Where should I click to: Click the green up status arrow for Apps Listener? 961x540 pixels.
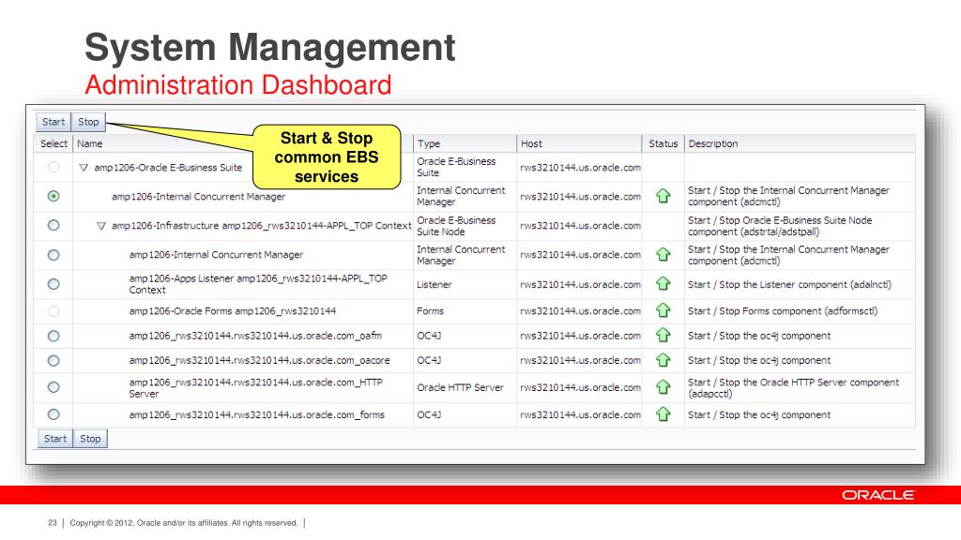click(x=663, y=284)
